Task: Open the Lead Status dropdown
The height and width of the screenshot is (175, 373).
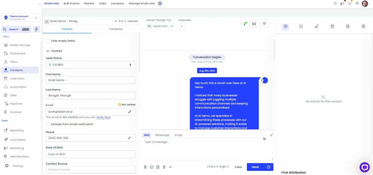Action: click(90, 65)
